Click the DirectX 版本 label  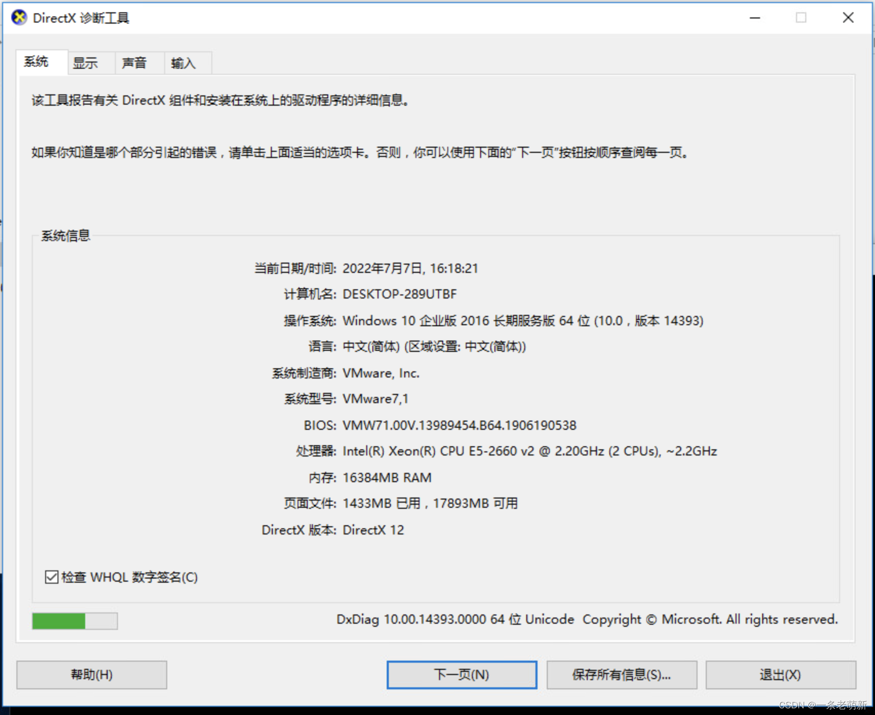(299, 530)
